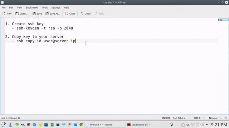
Task: Open the Help menu
Action: point(66,7)
